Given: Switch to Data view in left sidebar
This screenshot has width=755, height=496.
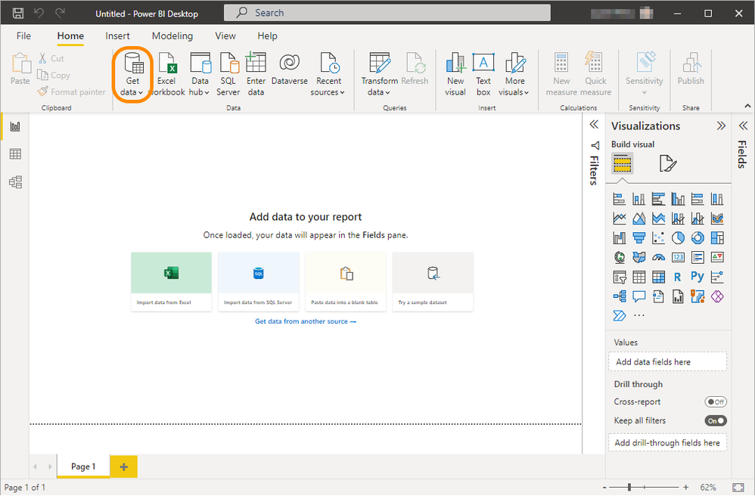Looking at the screenshot, I should (15, 154).
